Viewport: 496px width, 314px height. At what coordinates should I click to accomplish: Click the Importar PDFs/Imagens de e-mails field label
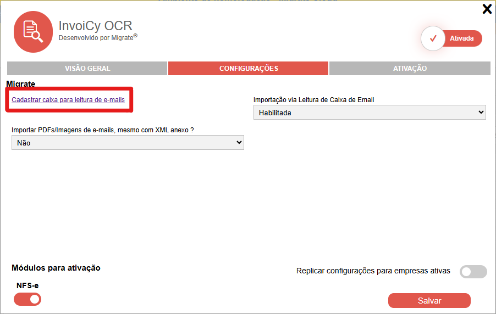(102, 130)
